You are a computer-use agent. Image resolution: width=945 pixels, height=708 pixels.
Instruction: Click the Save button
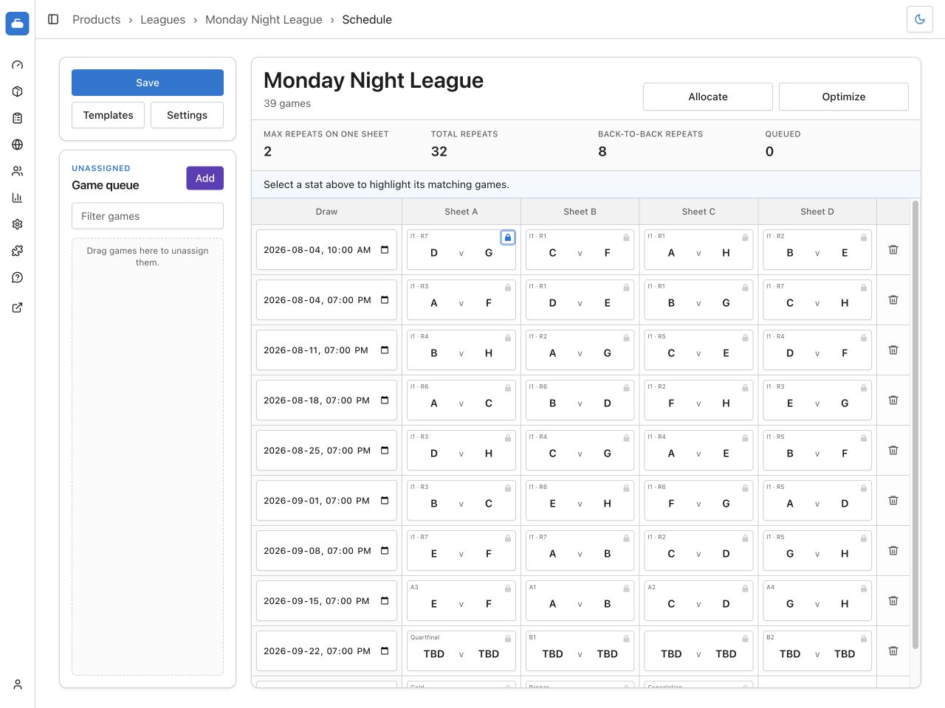point(148,83)
